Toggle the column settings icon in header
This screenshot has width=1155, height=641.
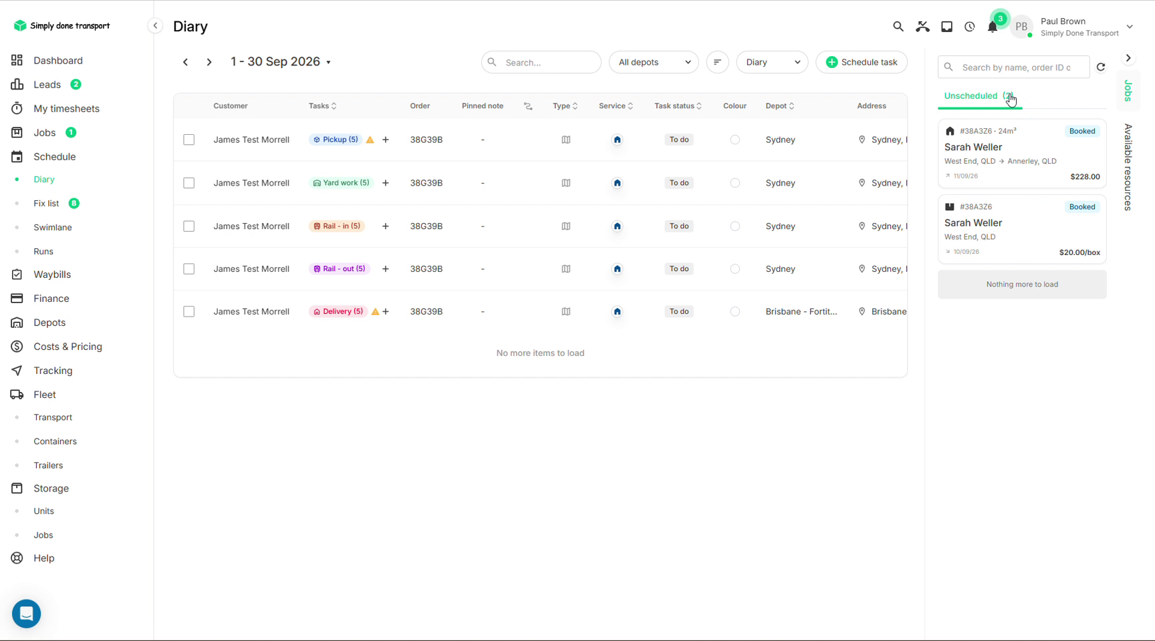(x=528, y=106)
